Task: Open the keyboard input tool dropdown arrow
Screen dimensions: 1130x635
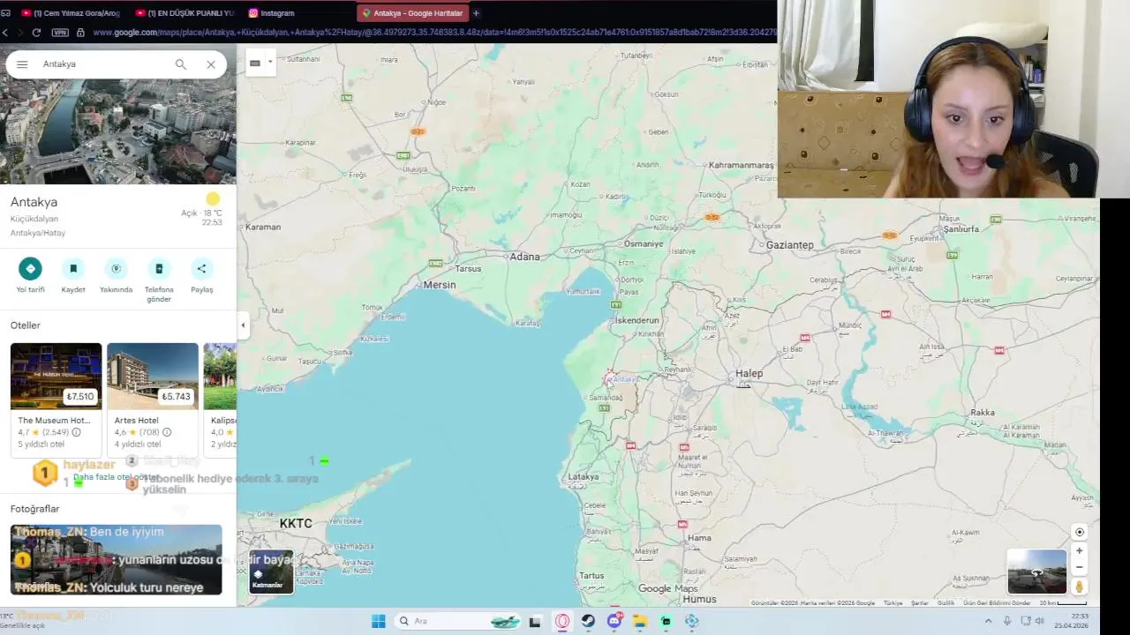Action: tap(270, 63)
